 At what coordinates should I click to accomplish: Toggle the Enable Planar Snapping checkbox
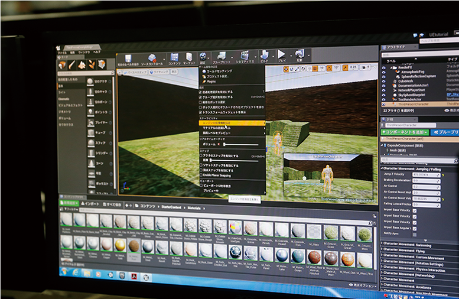201,175
